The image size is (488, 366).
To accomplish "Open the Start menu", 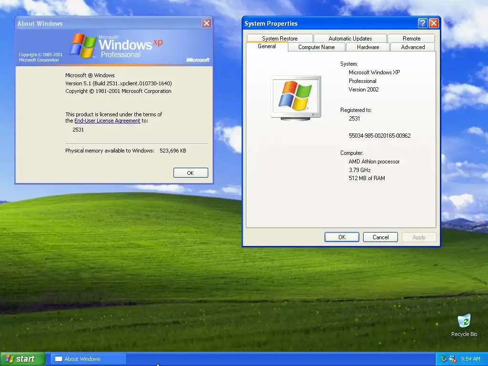I will coord(22,359).
